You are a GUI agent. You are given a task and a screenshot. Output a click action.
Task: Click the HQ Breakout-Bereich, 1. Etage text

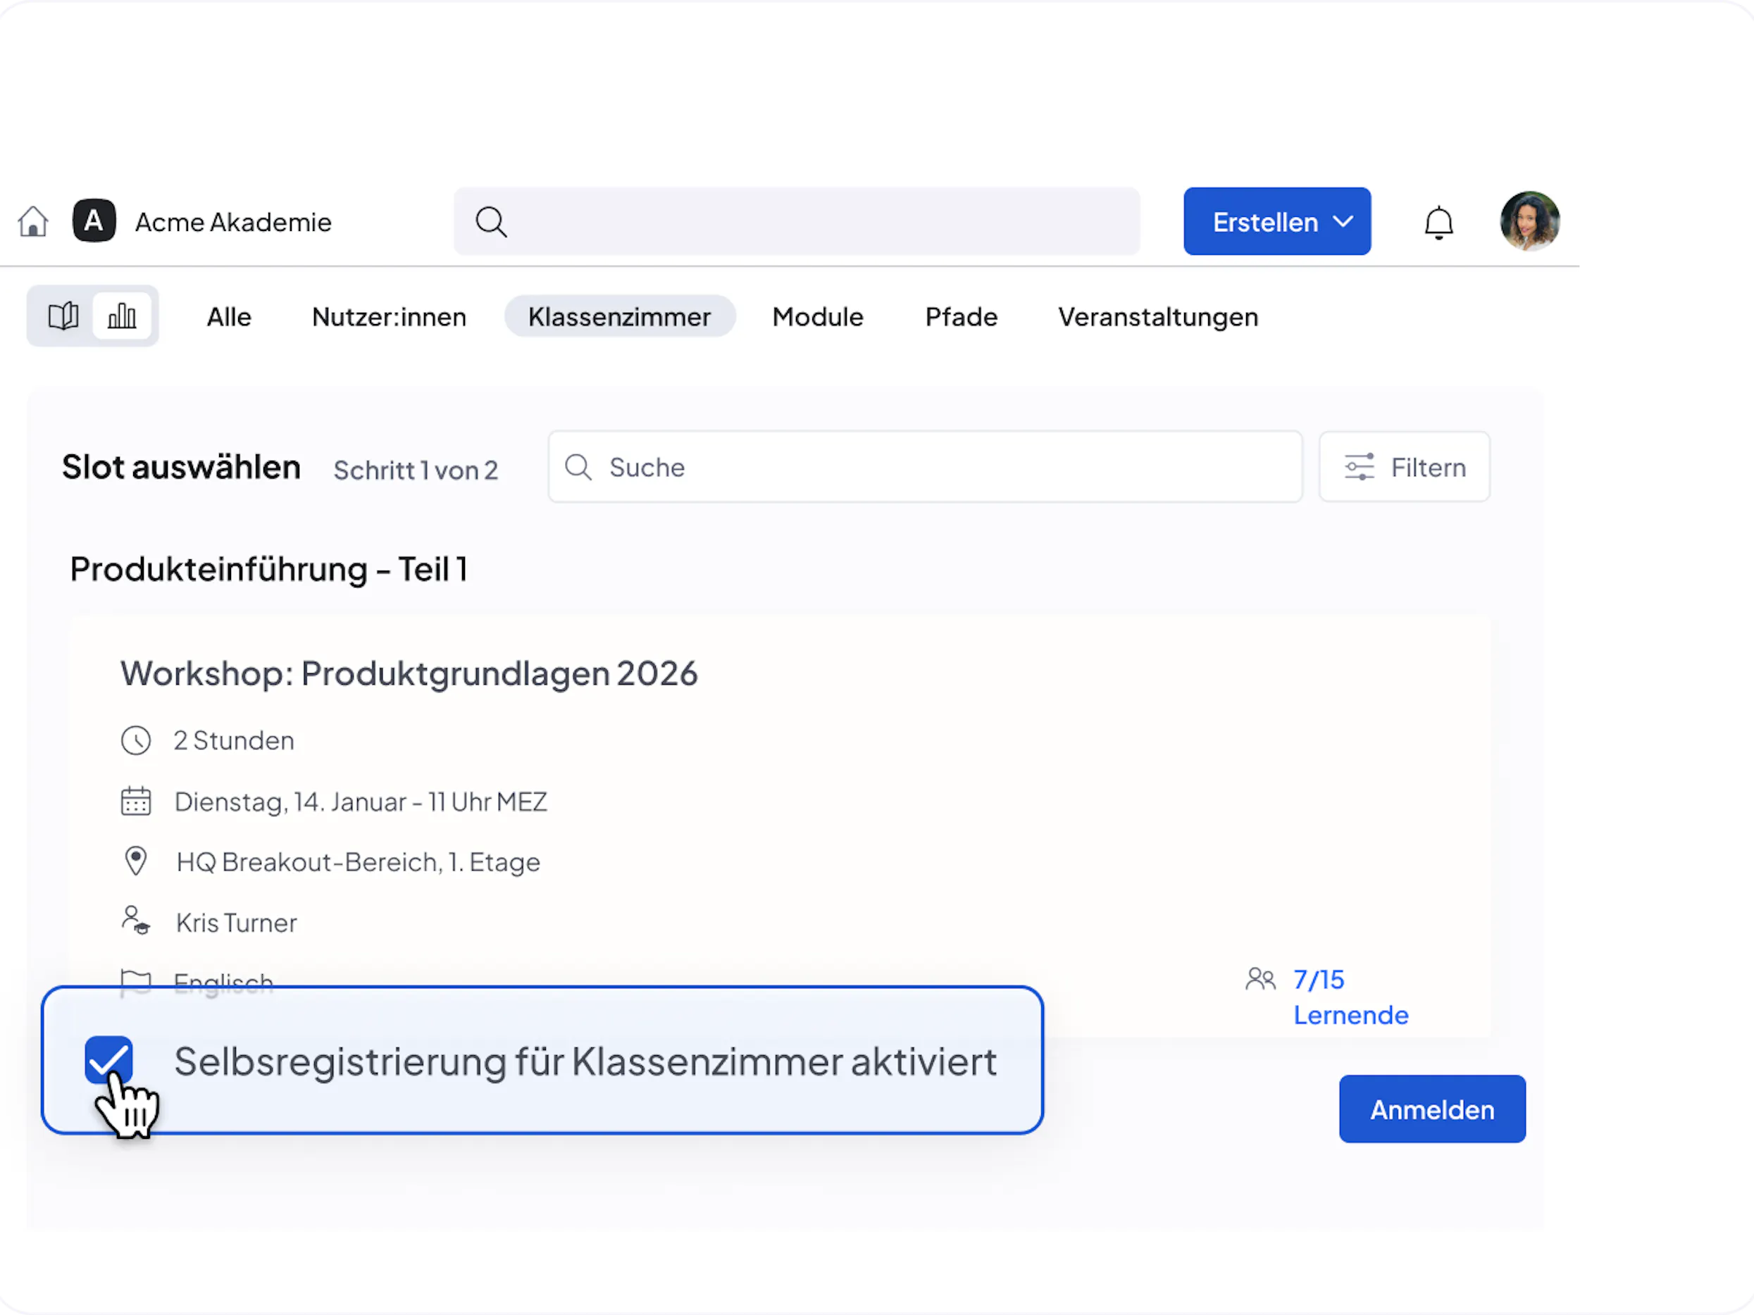click(358, 862)
